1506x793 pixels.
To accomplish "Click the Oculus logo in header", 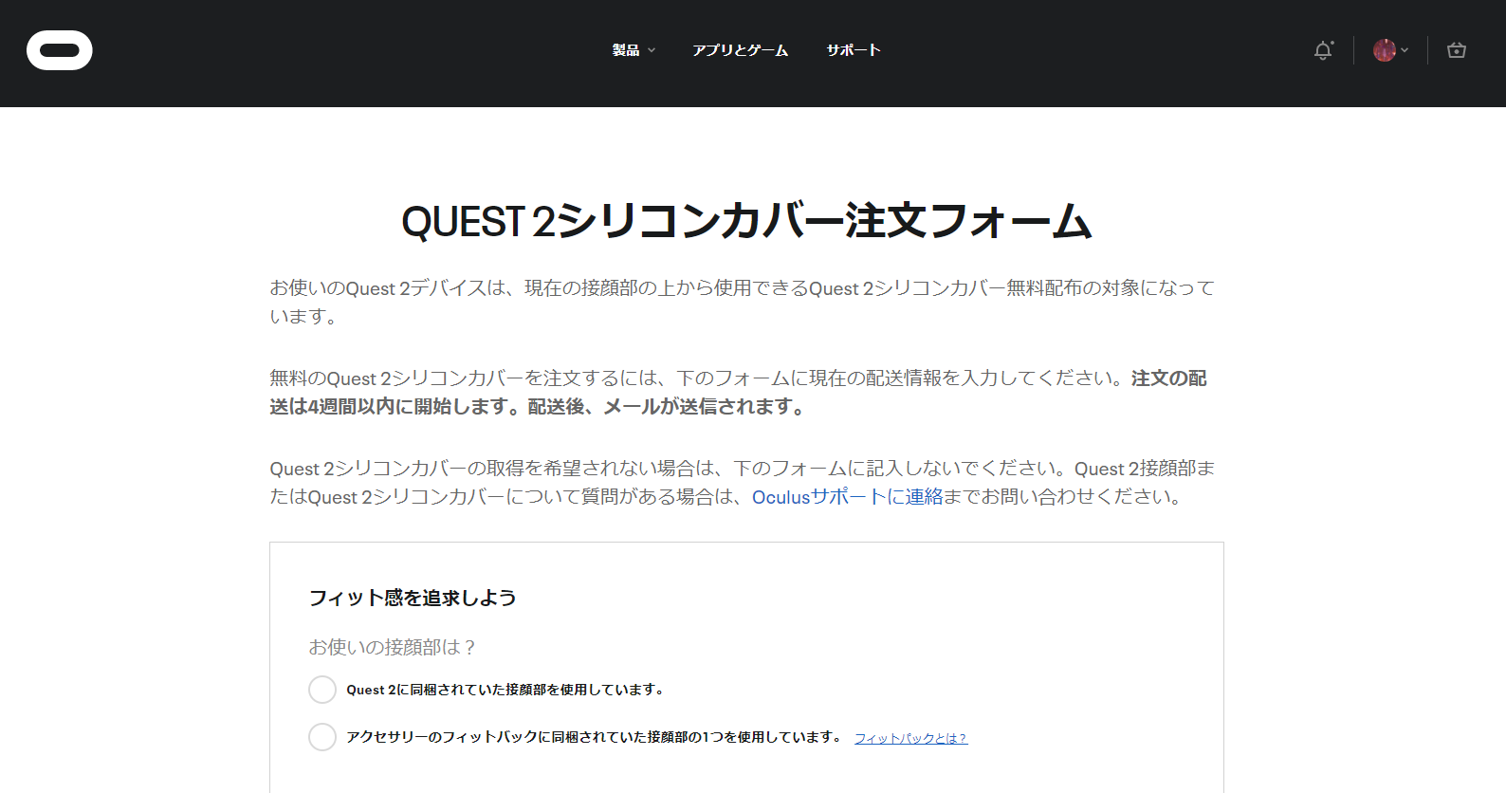I will click(60, 50).
